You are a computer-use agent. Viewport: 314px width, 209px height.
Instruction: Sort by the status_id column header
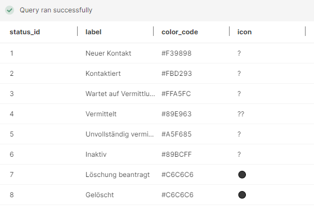coord(25,32)
